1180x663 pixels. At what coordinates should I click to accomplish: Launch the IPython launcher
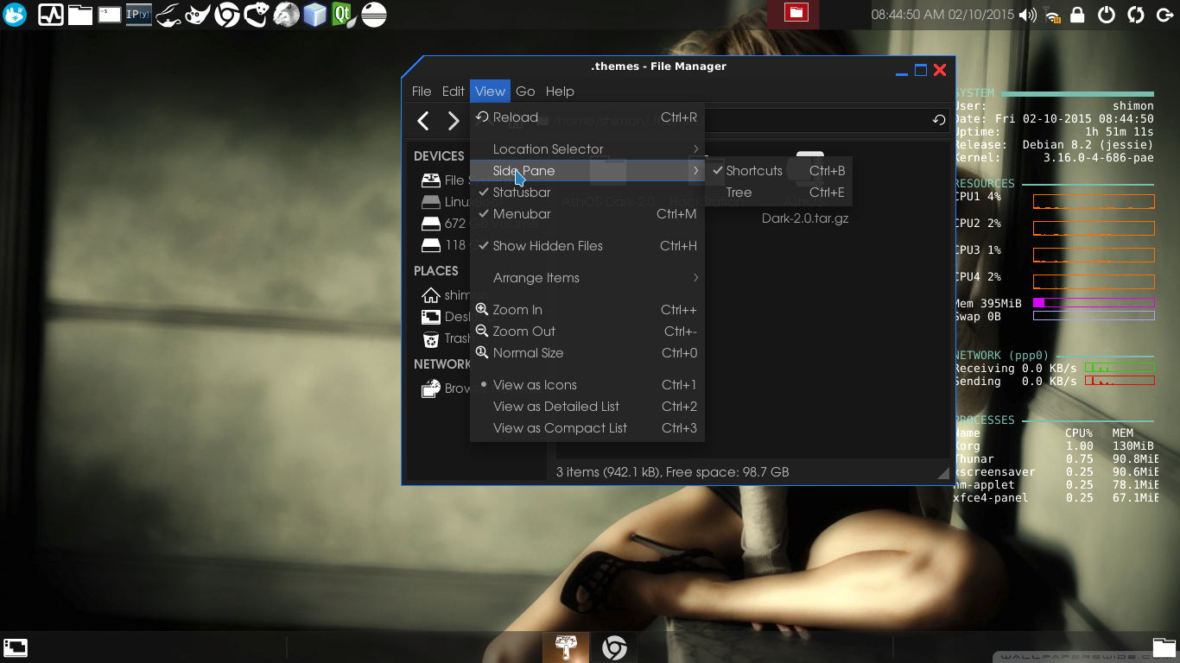coord(139,14)
